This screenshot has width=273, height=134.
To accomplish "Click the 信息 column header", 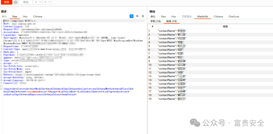I will pyautogui.click(x=225, y=26).
